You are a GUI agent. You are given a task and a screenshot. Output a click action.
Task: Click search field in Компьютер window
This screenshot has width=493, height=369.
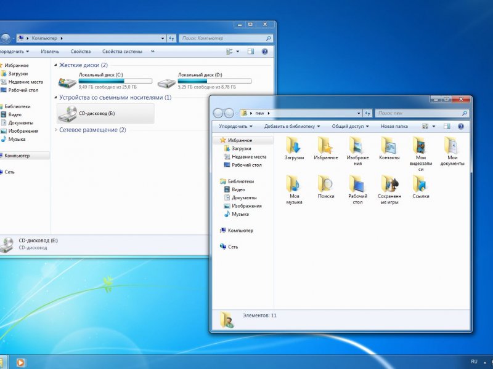coord(226,38)
